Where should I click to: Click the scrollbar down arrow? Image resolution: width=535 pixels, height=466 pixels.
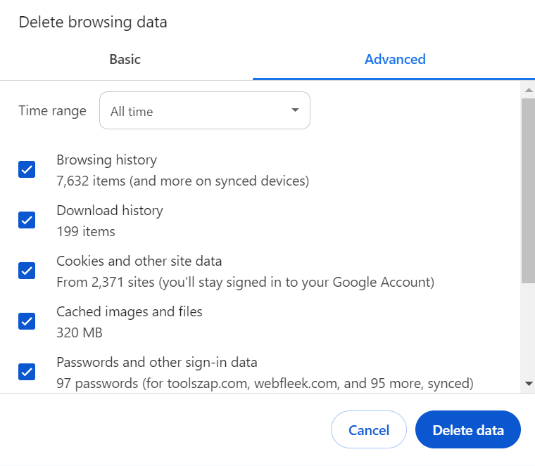coord(529,384)
